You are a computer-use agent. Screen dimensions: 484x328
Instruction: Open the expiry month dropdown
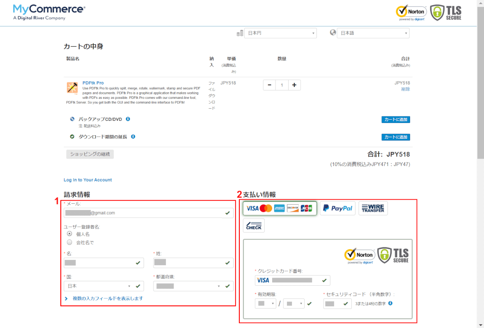pos(266,304)
